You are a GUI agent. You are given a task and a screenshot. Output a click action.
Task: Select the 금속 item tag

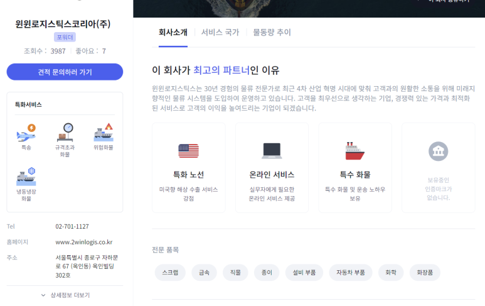pyautogui.click(x=204, y=273)
